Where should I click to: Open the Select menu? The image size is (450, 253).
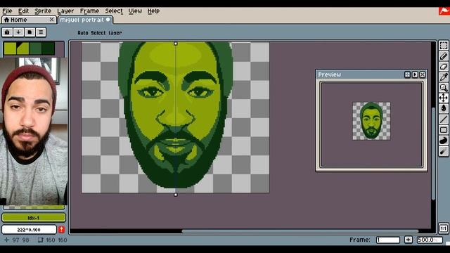click(x=114, y=11)
